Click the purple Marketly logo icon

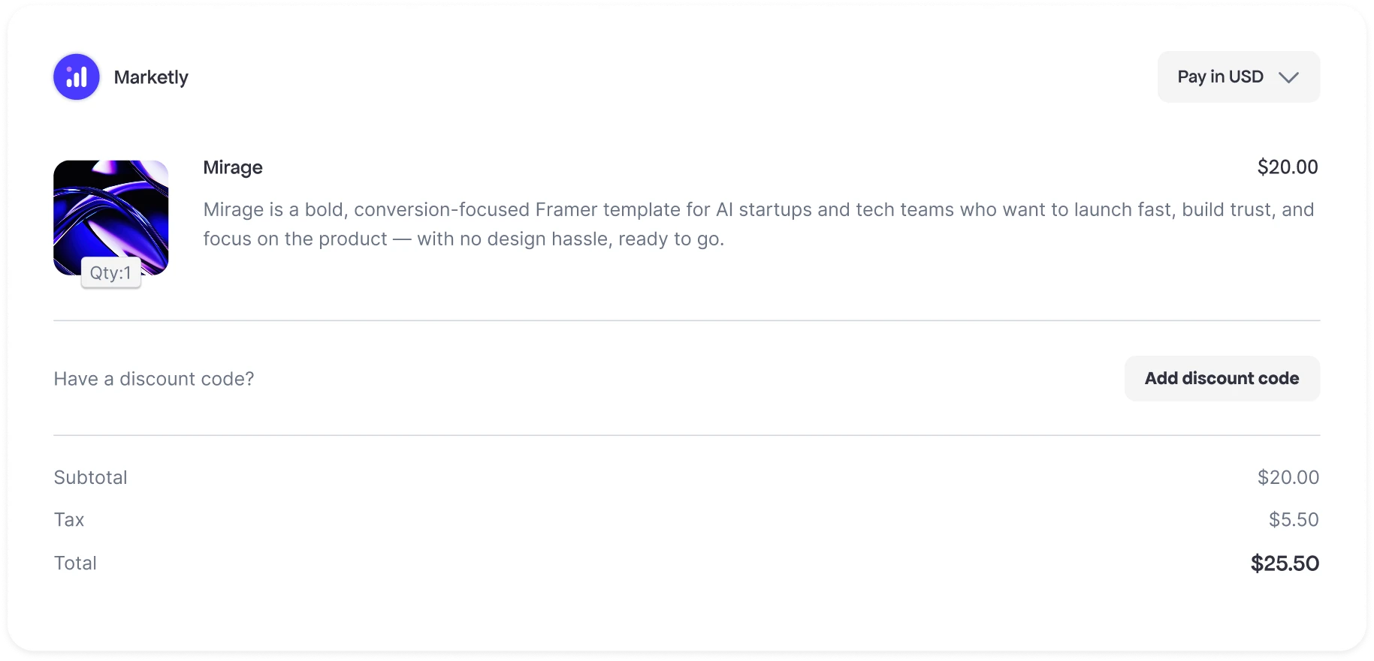pyautogui.click(x=77, y=77)
